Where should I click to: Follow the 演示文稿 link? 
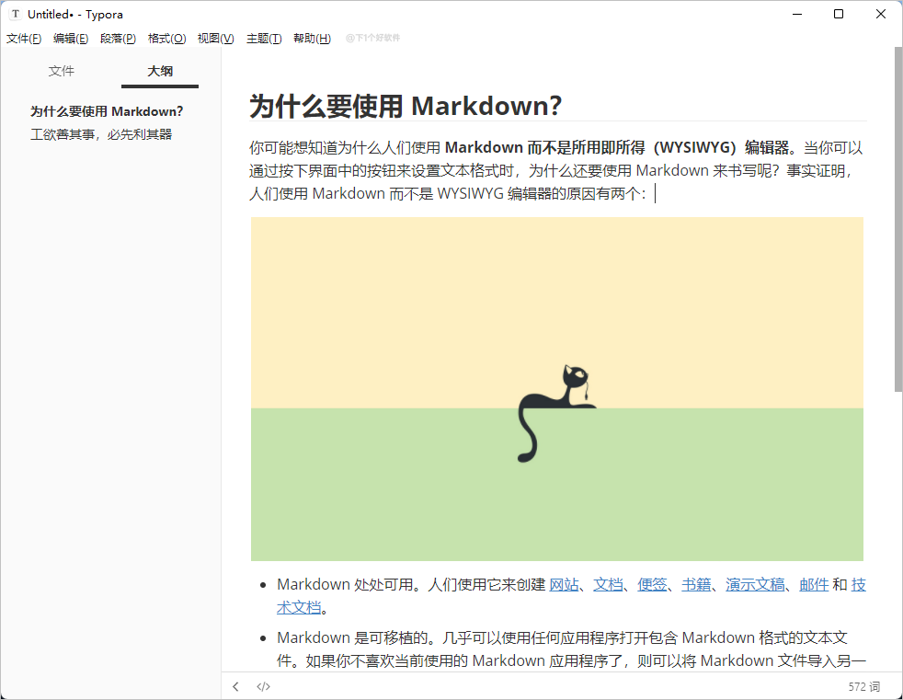pos(755,584)
